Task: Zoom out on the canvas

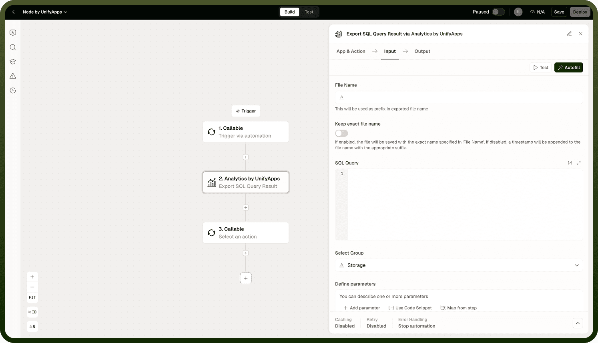Action: pos(32,287)
